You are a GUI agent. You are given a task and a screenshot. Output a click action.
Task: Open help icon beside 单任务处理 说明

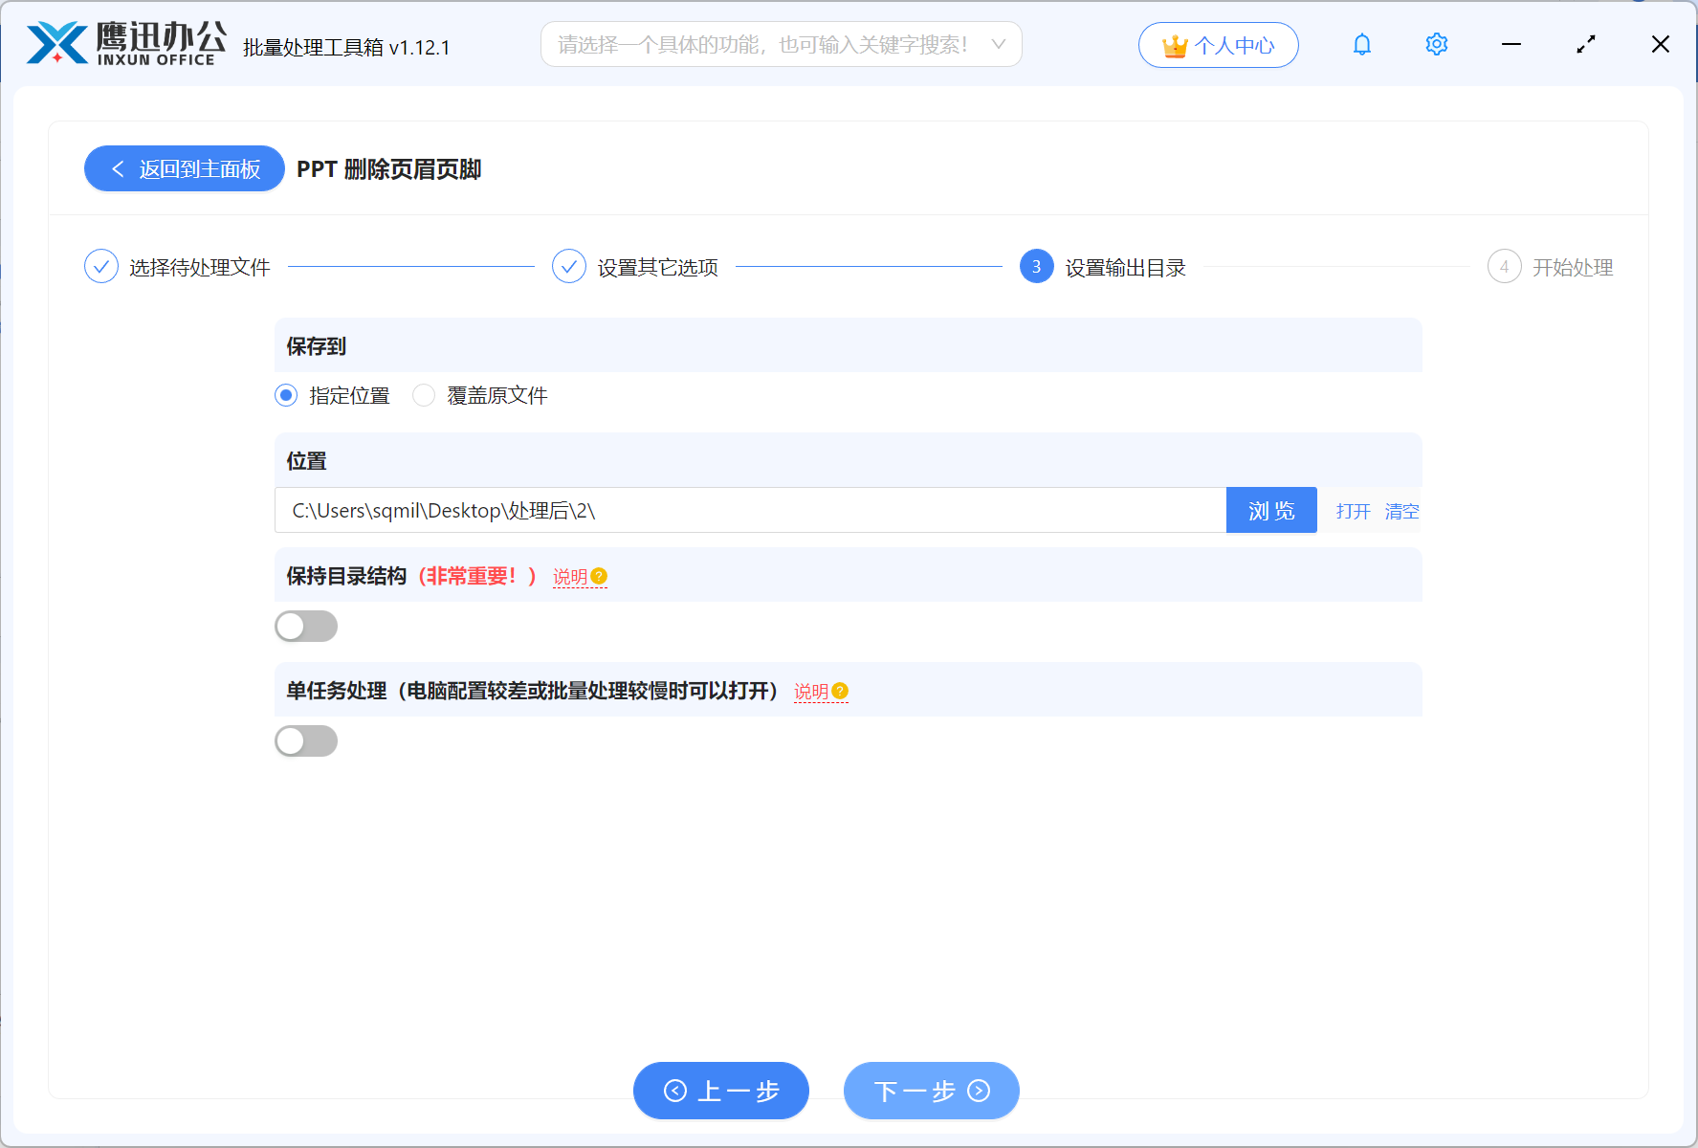click(x=840, y=690)
